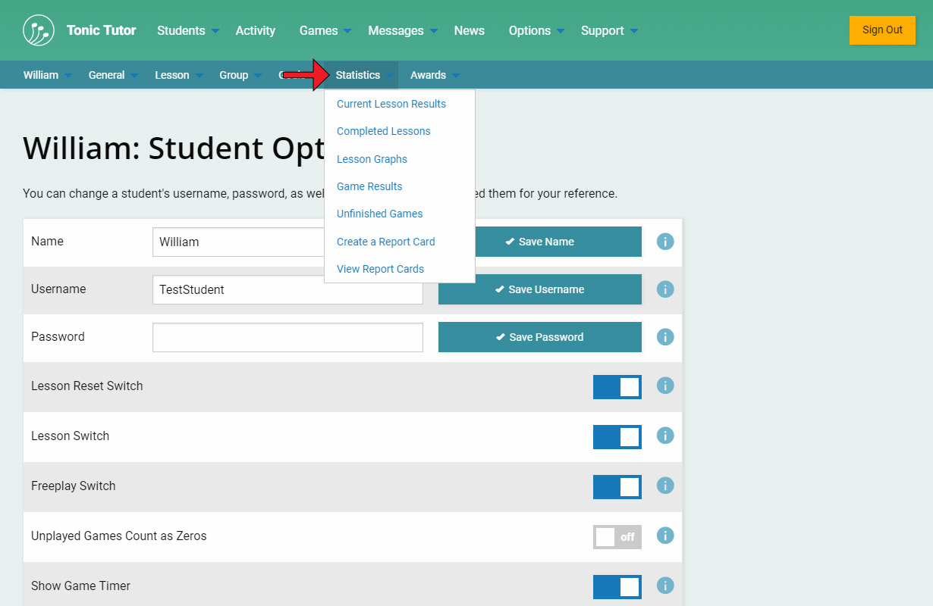The image size is (933, 606).
Task: Select Lesson Graphs from Statistics menu
Action: click(x=372, y=159)
